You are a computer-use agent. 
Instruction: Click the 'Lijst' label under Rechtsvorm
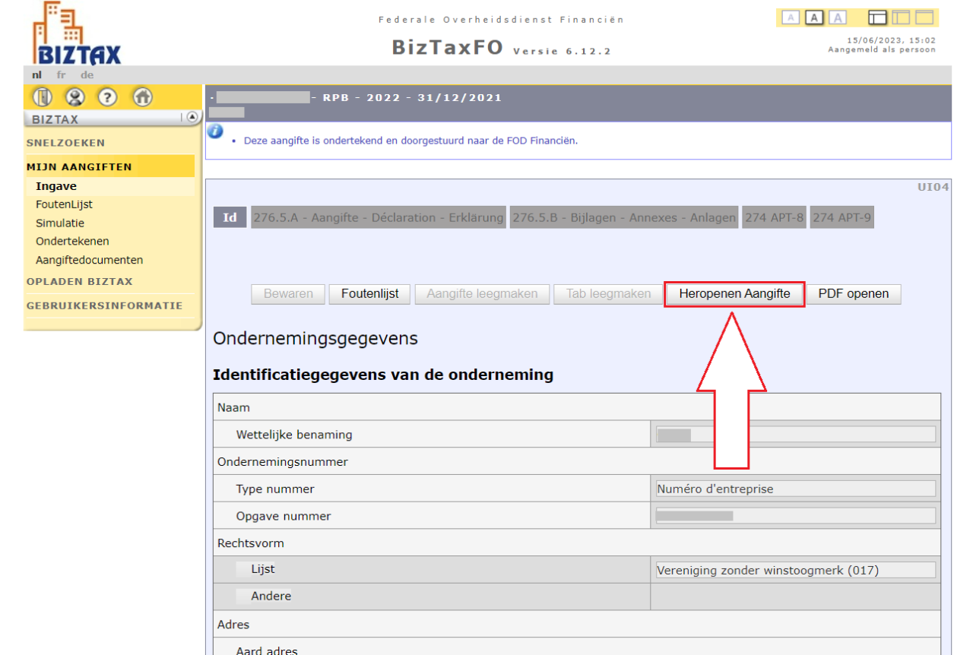coord(263,568)
